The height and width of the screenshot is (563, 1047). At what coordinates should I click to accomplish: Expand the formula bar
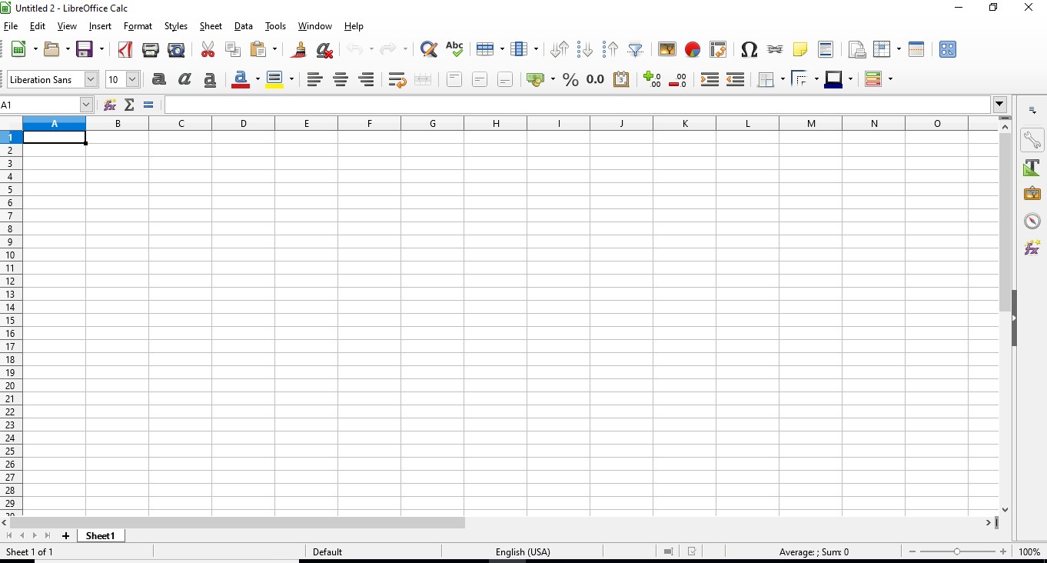click(999, 105)
